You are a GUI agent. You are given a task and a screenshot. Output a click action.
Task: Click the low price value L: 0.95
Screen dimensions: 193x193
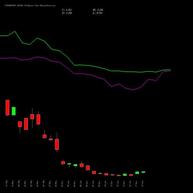click(98, 13)
